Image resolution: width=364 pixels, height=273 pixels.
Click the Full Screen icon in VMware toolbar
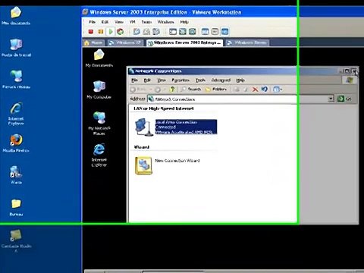point(183,32)
